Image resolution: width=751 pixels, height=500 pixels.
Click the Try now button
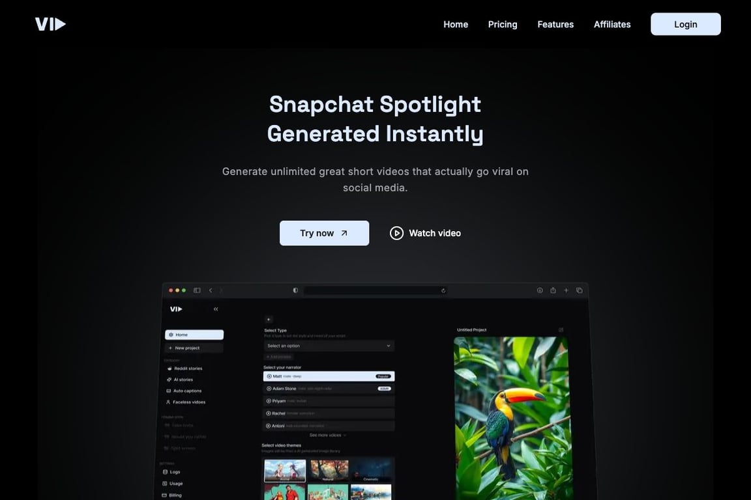pyautogui.click(x=324, y=233)
